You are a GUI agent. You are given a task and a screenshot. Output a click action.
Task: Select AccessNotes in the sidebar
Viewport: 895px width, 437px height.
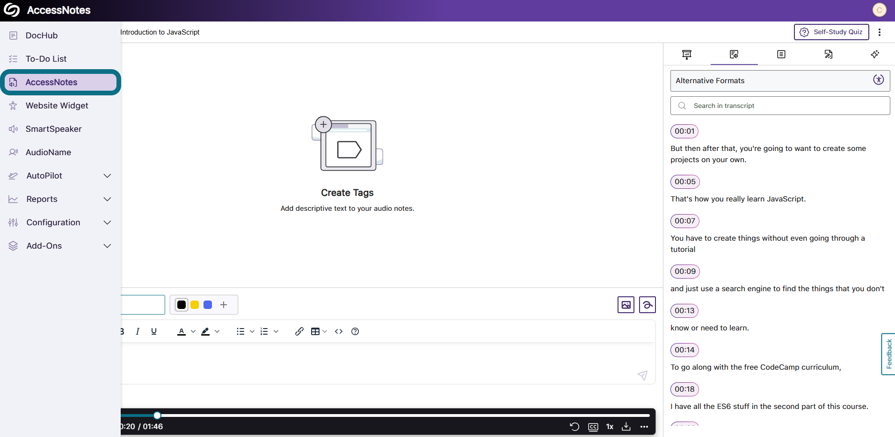61,82
